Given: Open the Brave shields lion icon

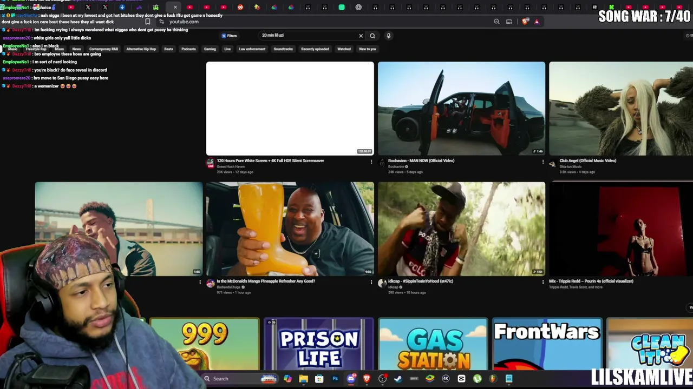Looking at the screenshot, I should pyautogui.click(x=525, y=22).
